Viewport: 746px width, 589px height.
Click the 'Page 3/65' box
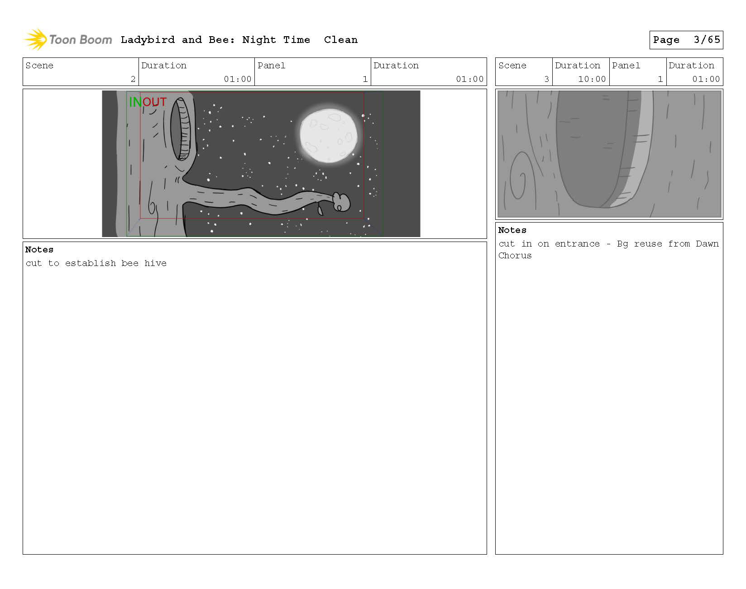(x=686, y=40)
